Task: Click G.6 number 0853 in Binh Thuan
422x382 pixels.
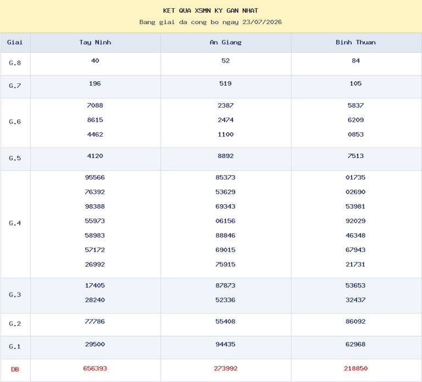Action: coord(356,134)
